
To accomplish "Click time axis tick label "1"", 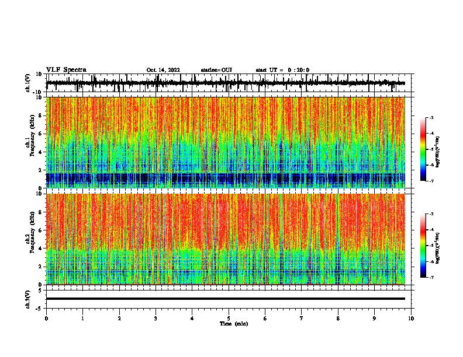I will pyautogui.click(x=82, y=318).
